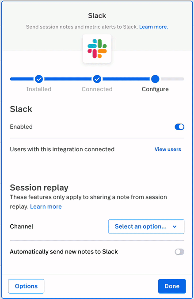The width and height of the screenshot is (194, 299).
Task: Click the Session replay heading
Action: click(39, 188)
